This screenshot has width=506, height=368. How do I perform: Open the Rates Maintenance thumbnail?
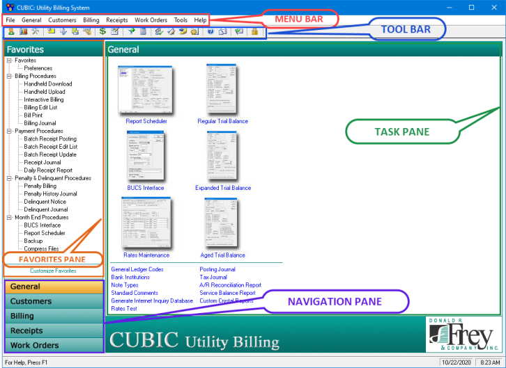coord(146,223)
